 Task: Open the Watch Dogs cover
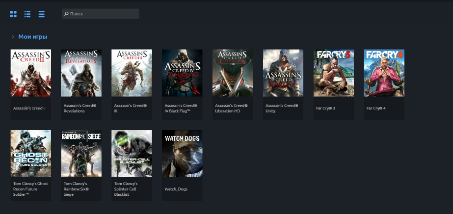coord(182,154)
